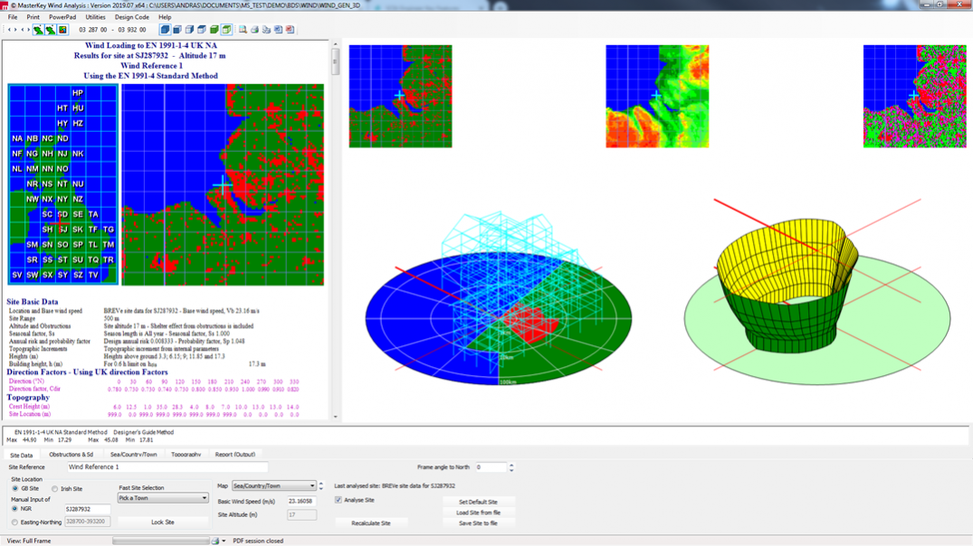The width and height of the screenshot is (973, 546).
Task: Increase Frame angle to North value
Action: click(511, 465)
